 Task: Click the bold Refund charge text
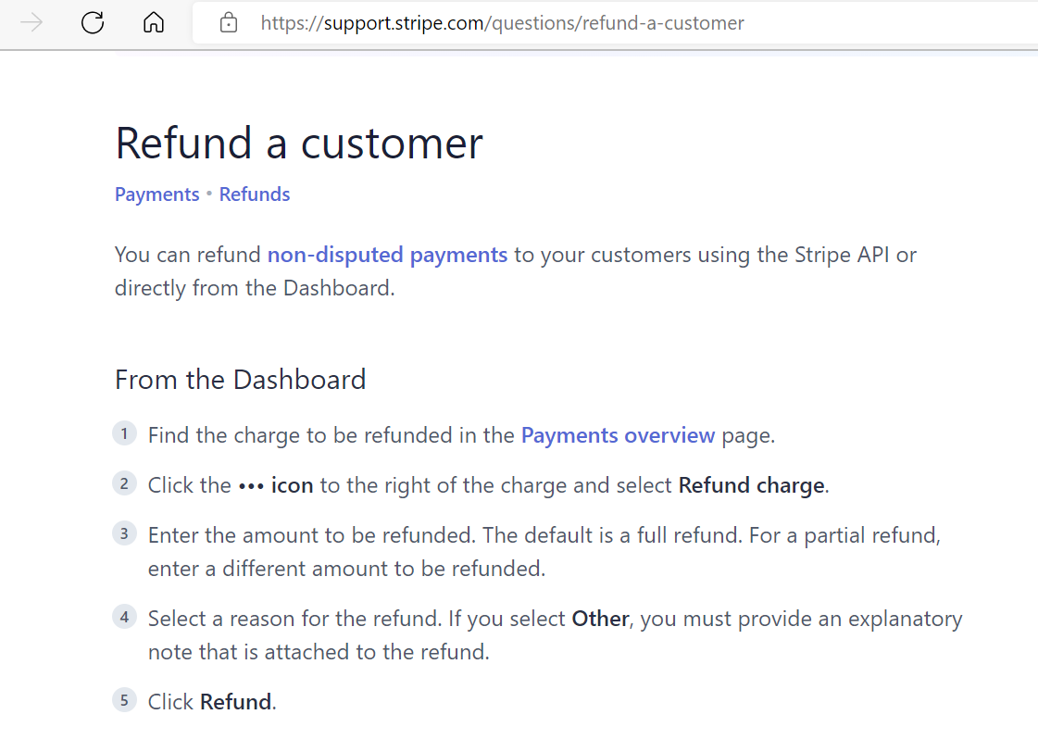click(751, 485)
